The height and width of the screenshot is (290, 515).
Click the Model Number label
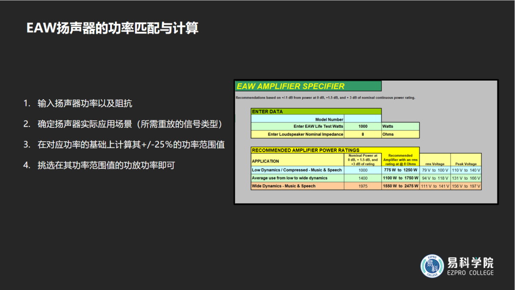pos(329,120)
